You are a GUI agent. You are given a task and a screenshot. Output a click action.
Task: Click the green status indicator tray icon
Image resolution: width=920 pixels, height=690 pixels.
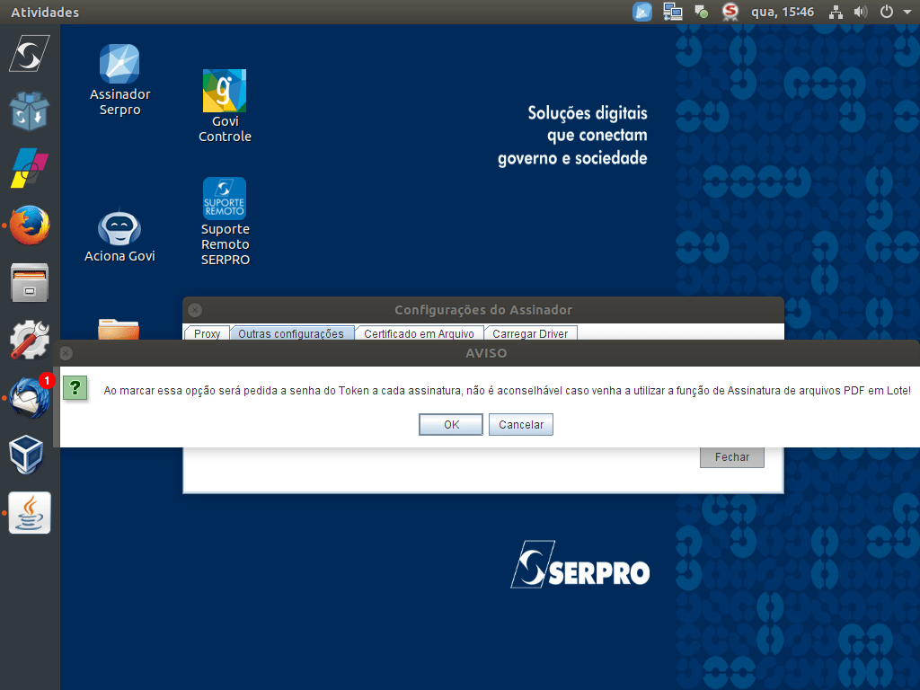(701, 12)
